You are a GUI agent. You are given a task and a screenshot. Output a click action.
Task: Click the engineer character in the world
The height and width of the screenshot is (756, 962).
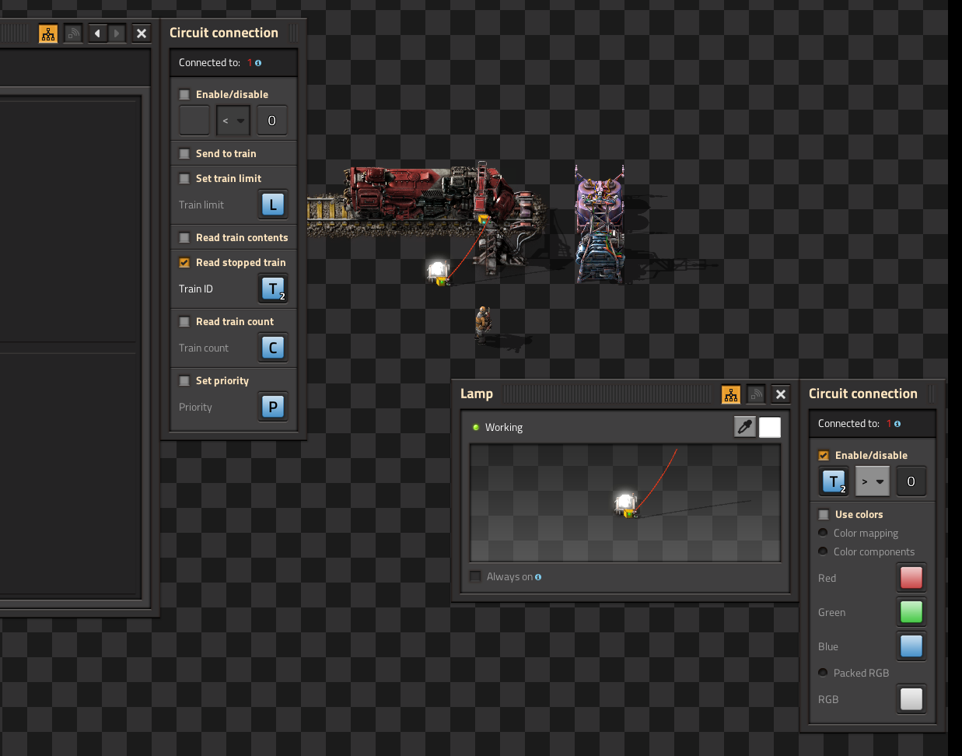pos(483,323)
